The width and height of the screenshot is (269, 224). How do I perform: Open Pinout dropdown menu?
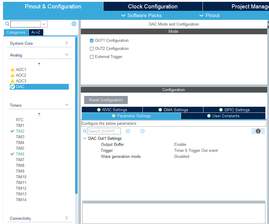tap(209, 15)
